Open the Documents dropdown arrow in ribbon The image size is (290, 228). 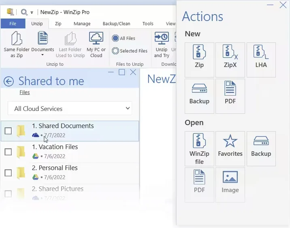43,55
